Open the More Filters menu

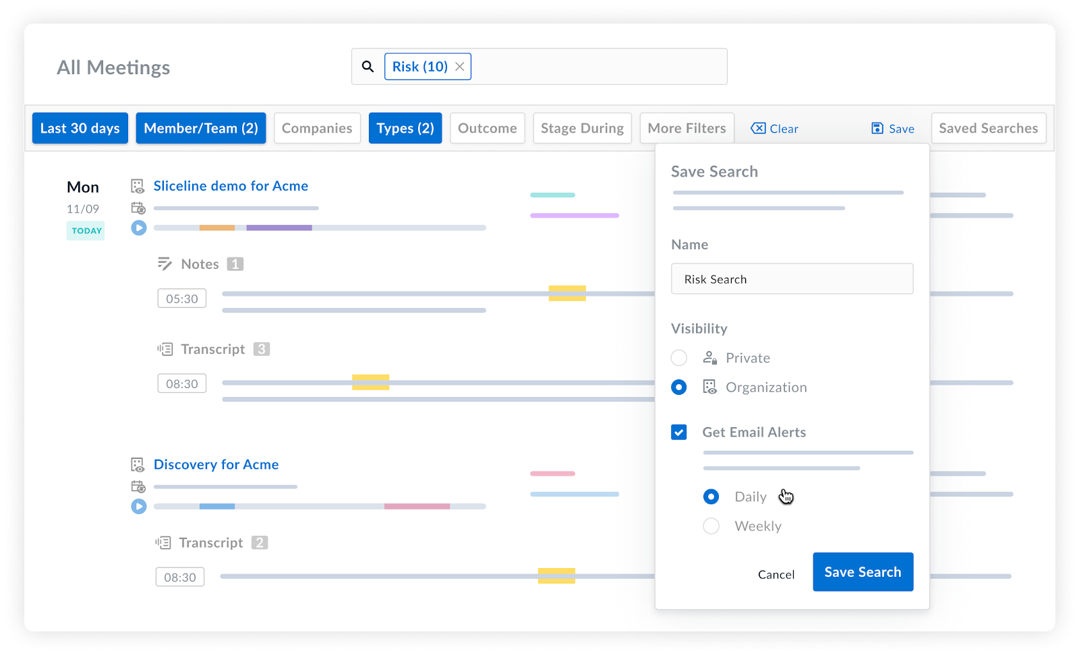(687, 128)
